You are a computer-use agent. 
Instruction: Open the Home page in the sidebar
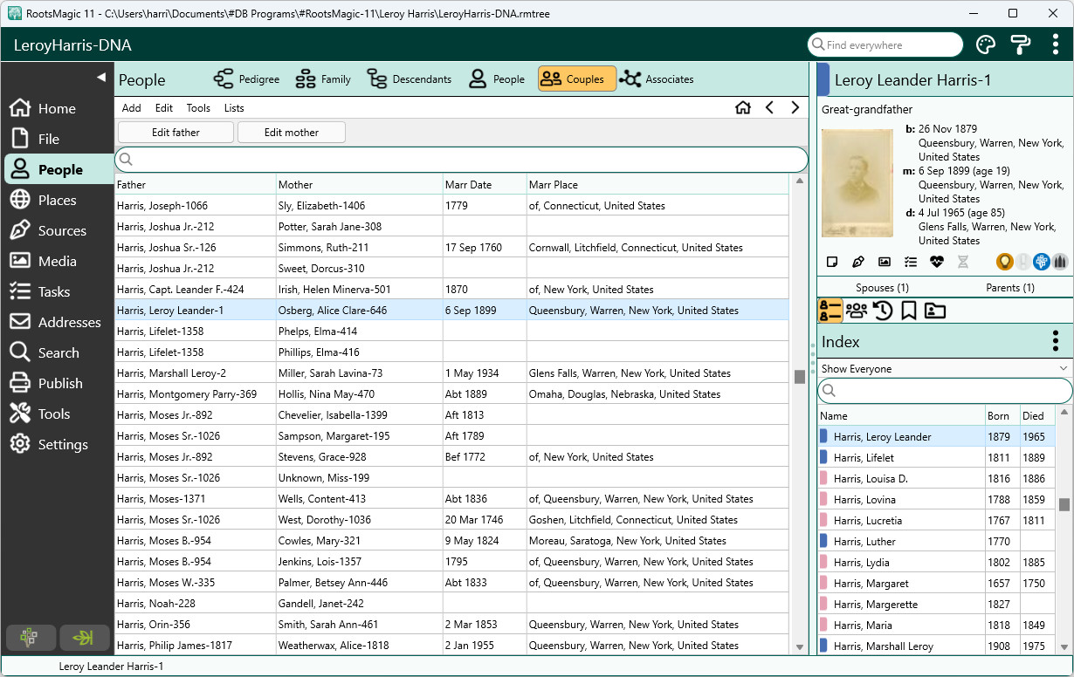coord(57,108)
